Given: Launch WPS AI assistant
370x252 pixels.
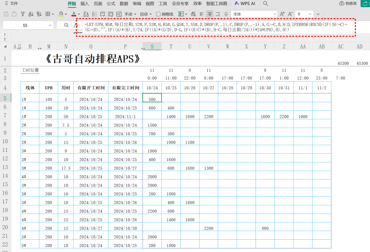Looking at the screenshot, I should (245, 4).
